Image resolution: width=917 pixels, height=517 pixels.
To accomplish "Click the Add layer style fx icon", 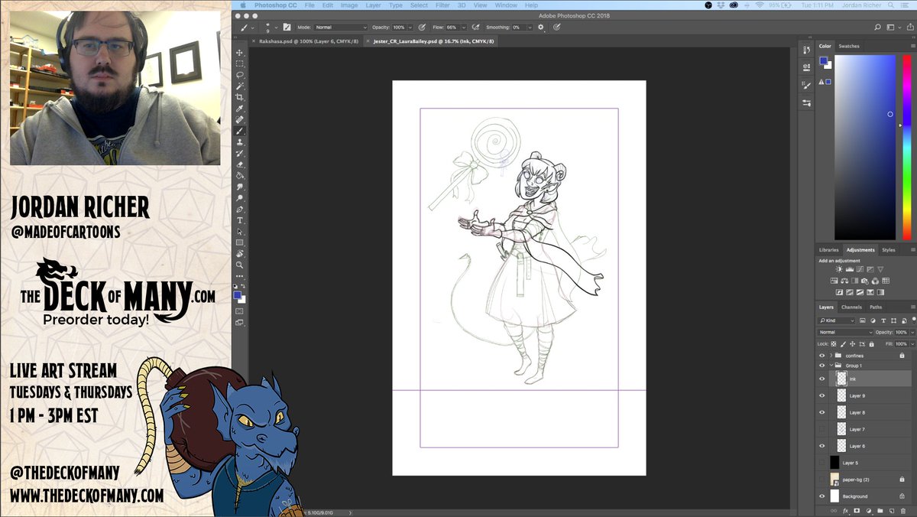I will [846, 510].
